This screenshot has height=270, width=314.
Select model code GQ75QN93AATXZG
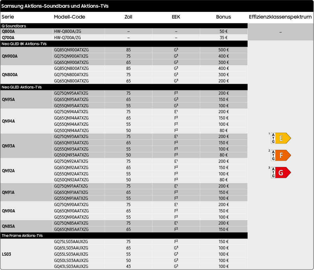(71, 137)
